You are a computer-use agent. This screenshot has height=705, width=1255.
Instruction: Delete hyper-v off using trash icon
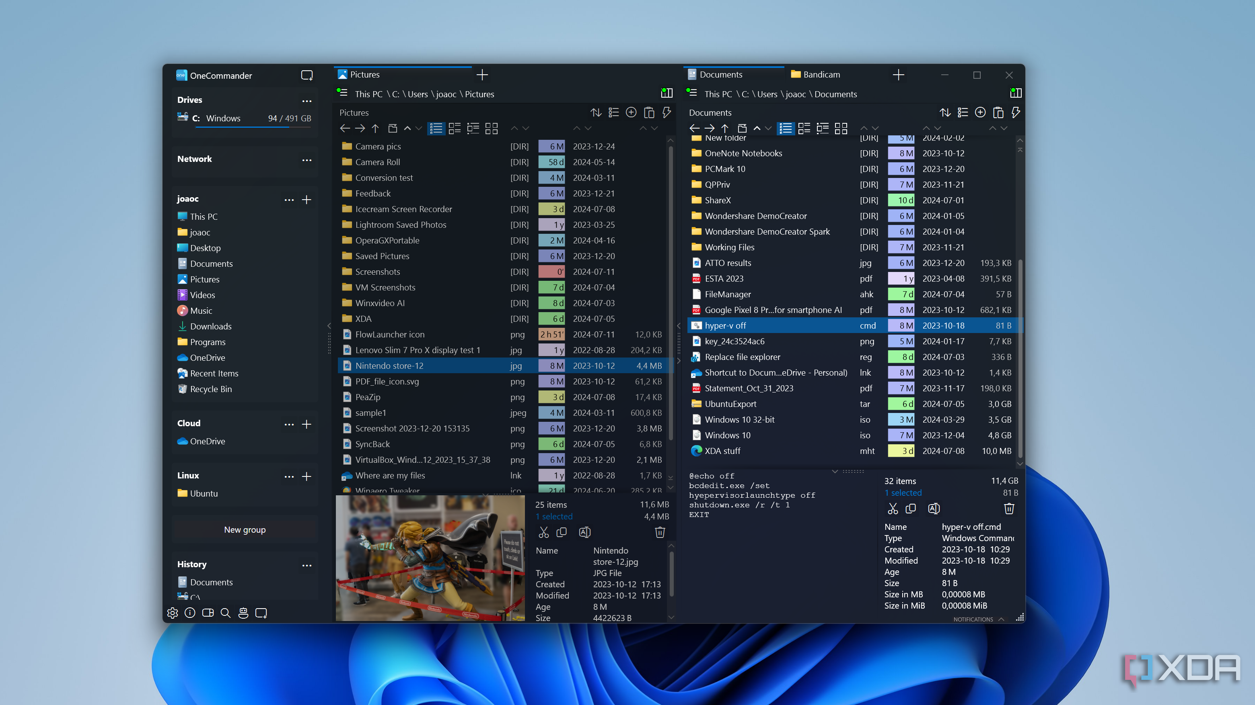point(1009,509)
